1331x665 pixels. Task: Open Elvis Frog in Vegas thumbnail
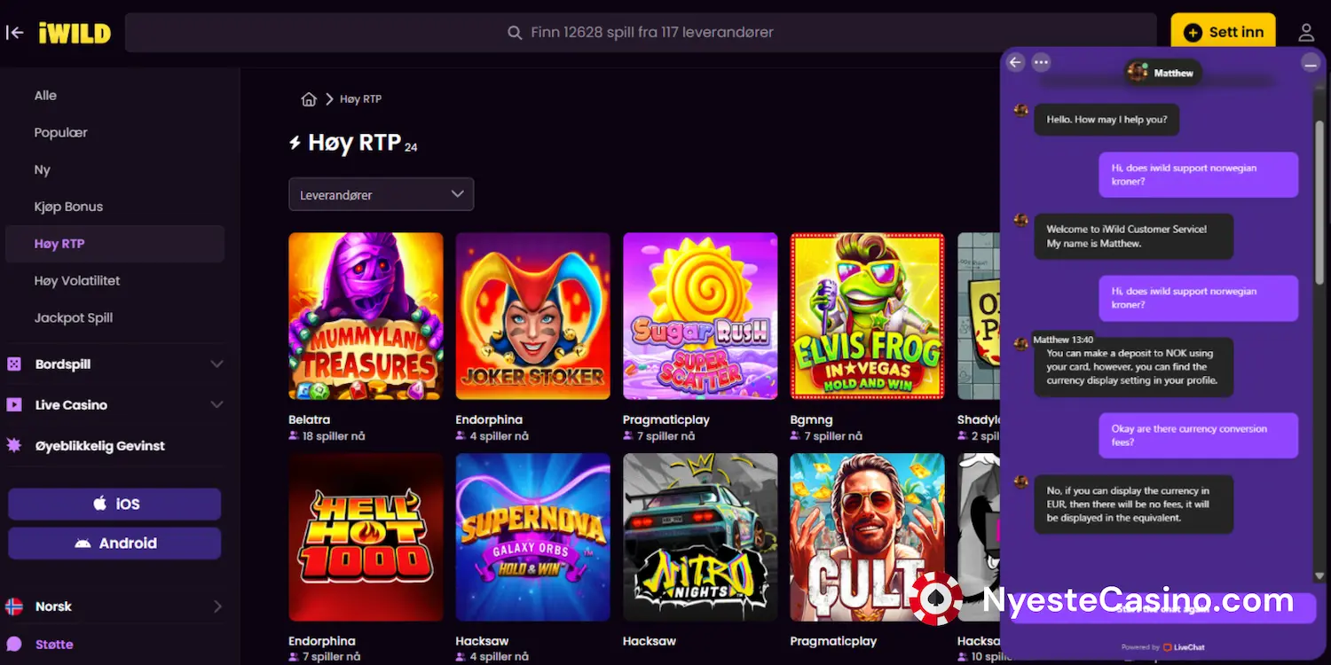pyautogui.click(x=868, y=316)
